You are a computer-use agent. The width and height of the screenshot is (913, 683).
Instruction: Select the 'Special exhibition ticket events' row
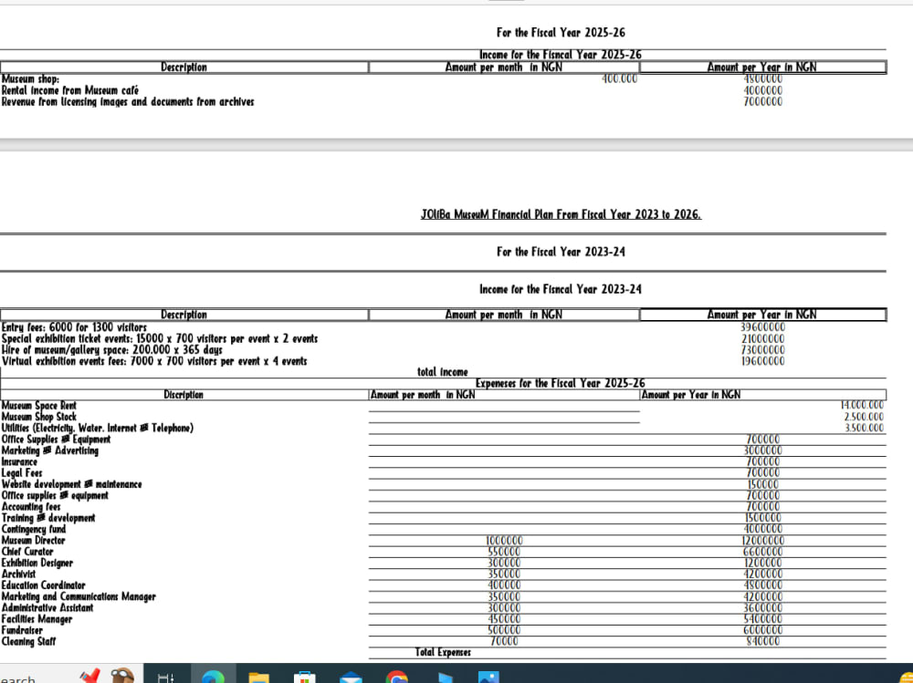pos(160,338)
